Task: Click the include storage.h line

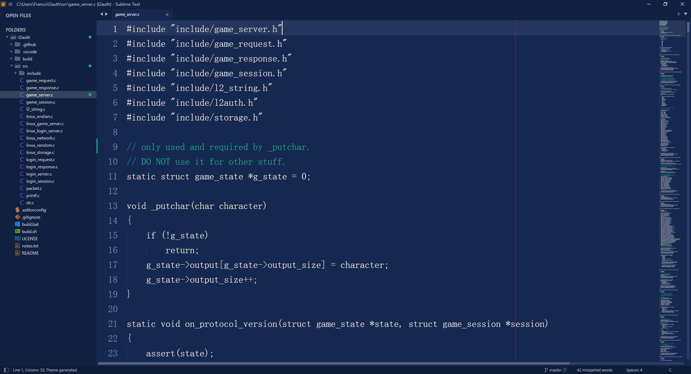Action: coord(194,118)
